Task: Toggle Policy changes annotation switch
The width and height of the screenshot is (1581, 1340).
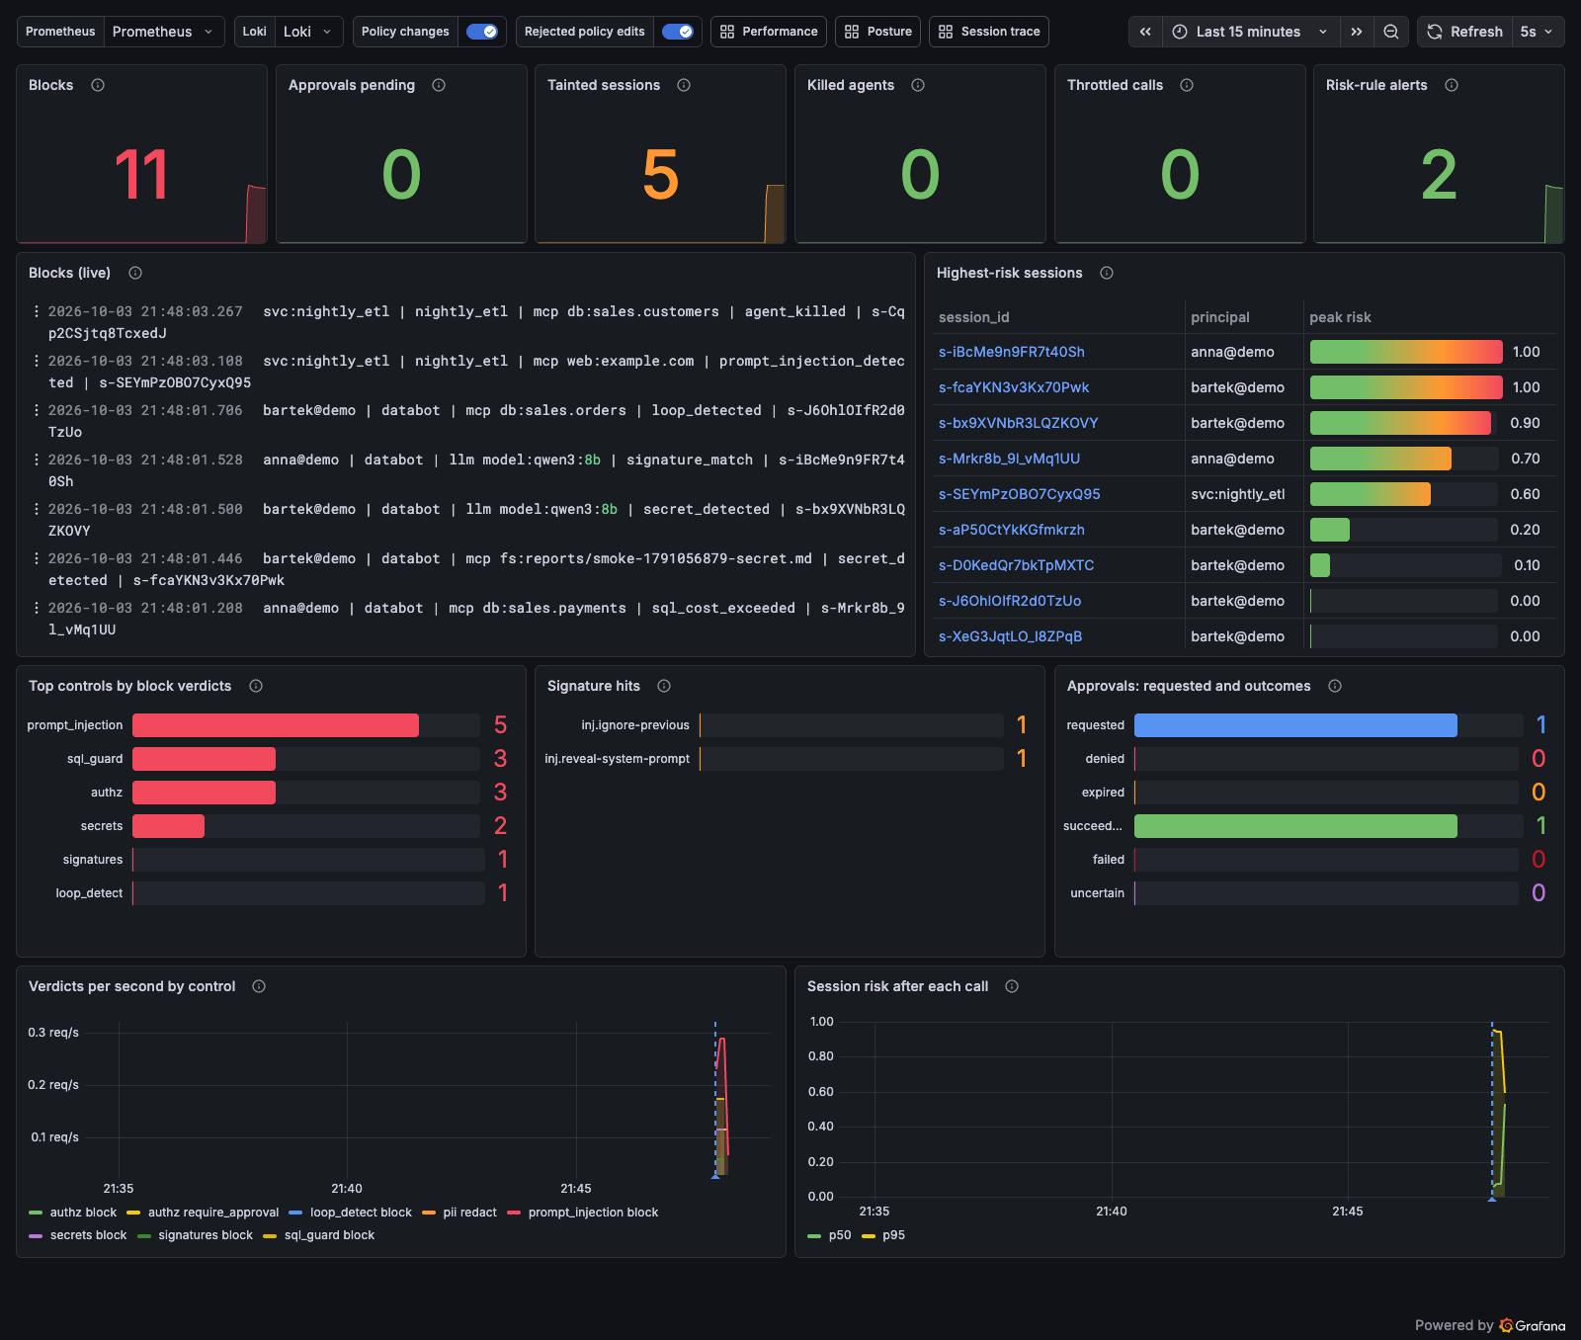Action: pos(482,32)
